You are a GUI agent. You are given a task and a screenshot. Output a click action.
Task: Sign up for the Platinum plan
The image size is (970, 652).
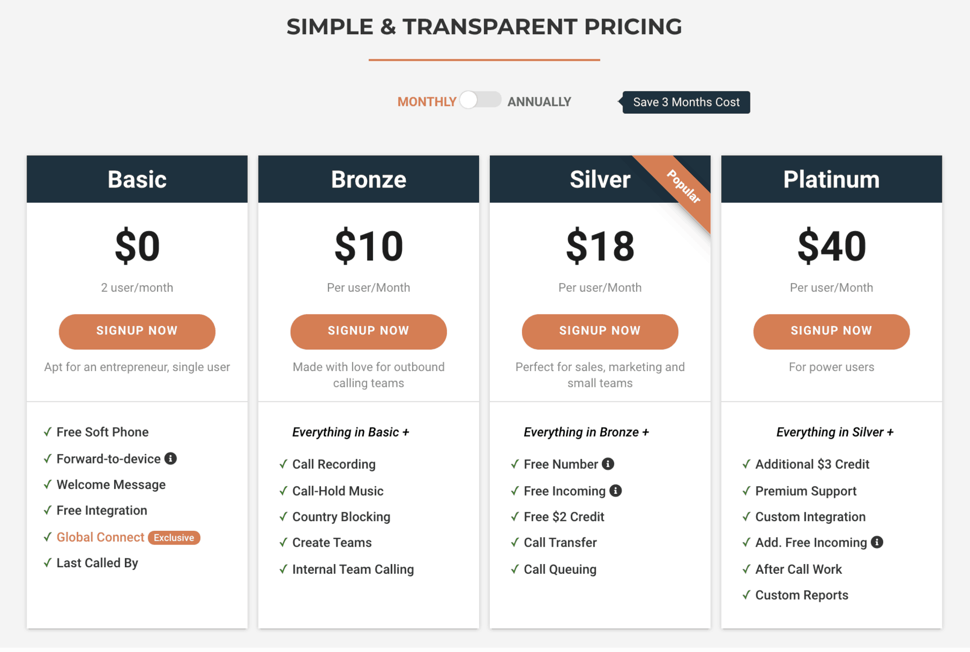point(831,331)
